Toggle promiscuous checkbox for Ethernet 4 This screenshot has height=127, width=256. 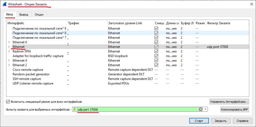pyautogui.click(x=156, y=60)
